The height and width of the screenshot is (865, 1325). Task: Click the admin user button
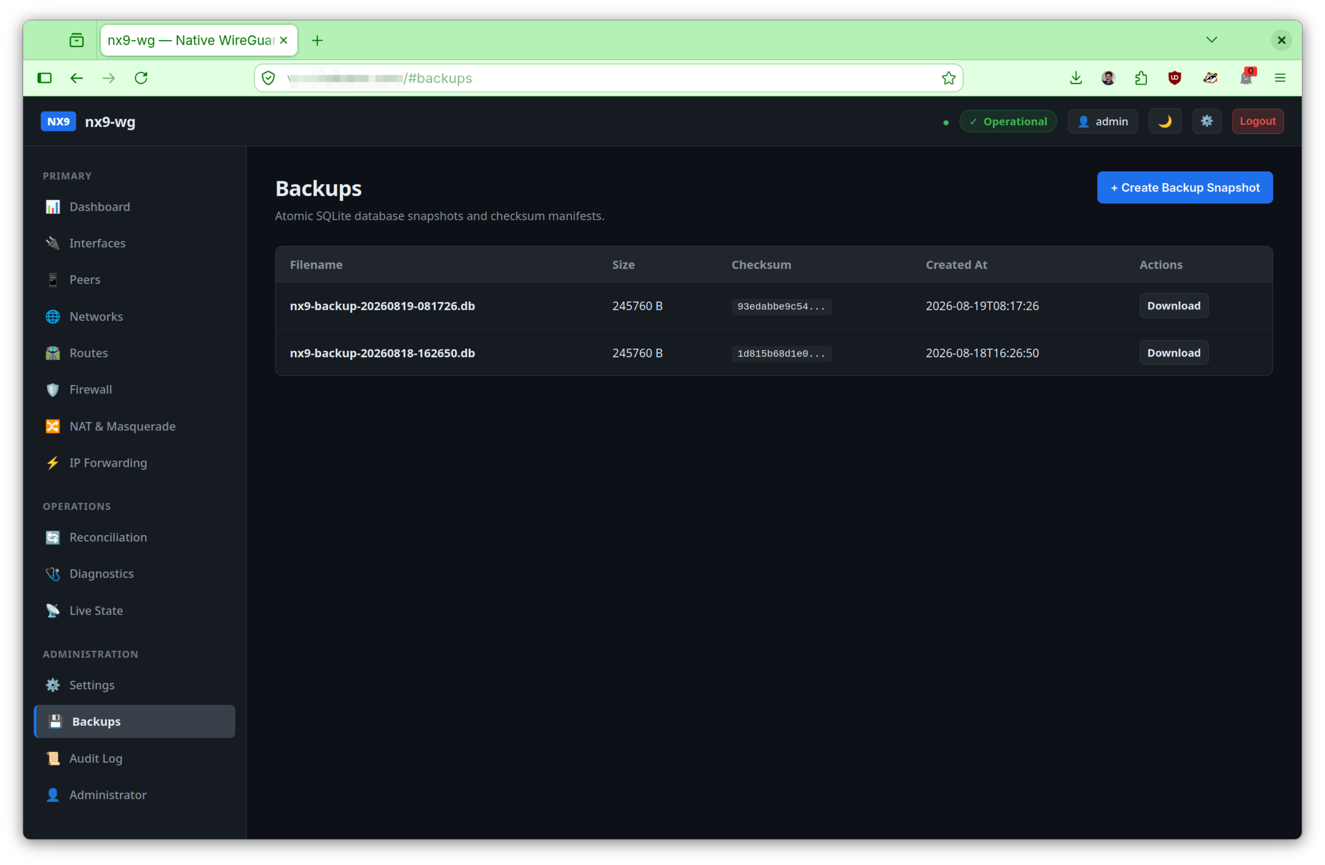1103,121
